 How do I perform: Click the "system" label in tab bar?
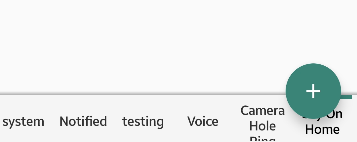pos(23,122)
